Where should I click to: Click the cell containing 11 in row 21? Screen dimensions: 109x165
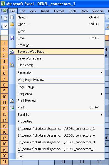point(99,162)
